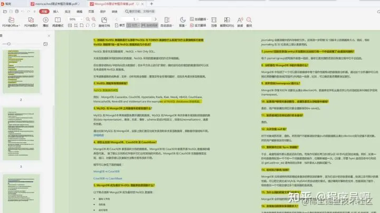Click the 自动滚动 auto-scroll icon
Image resolution: width=380 pixels, height=213 pixels.
point(167,20)
